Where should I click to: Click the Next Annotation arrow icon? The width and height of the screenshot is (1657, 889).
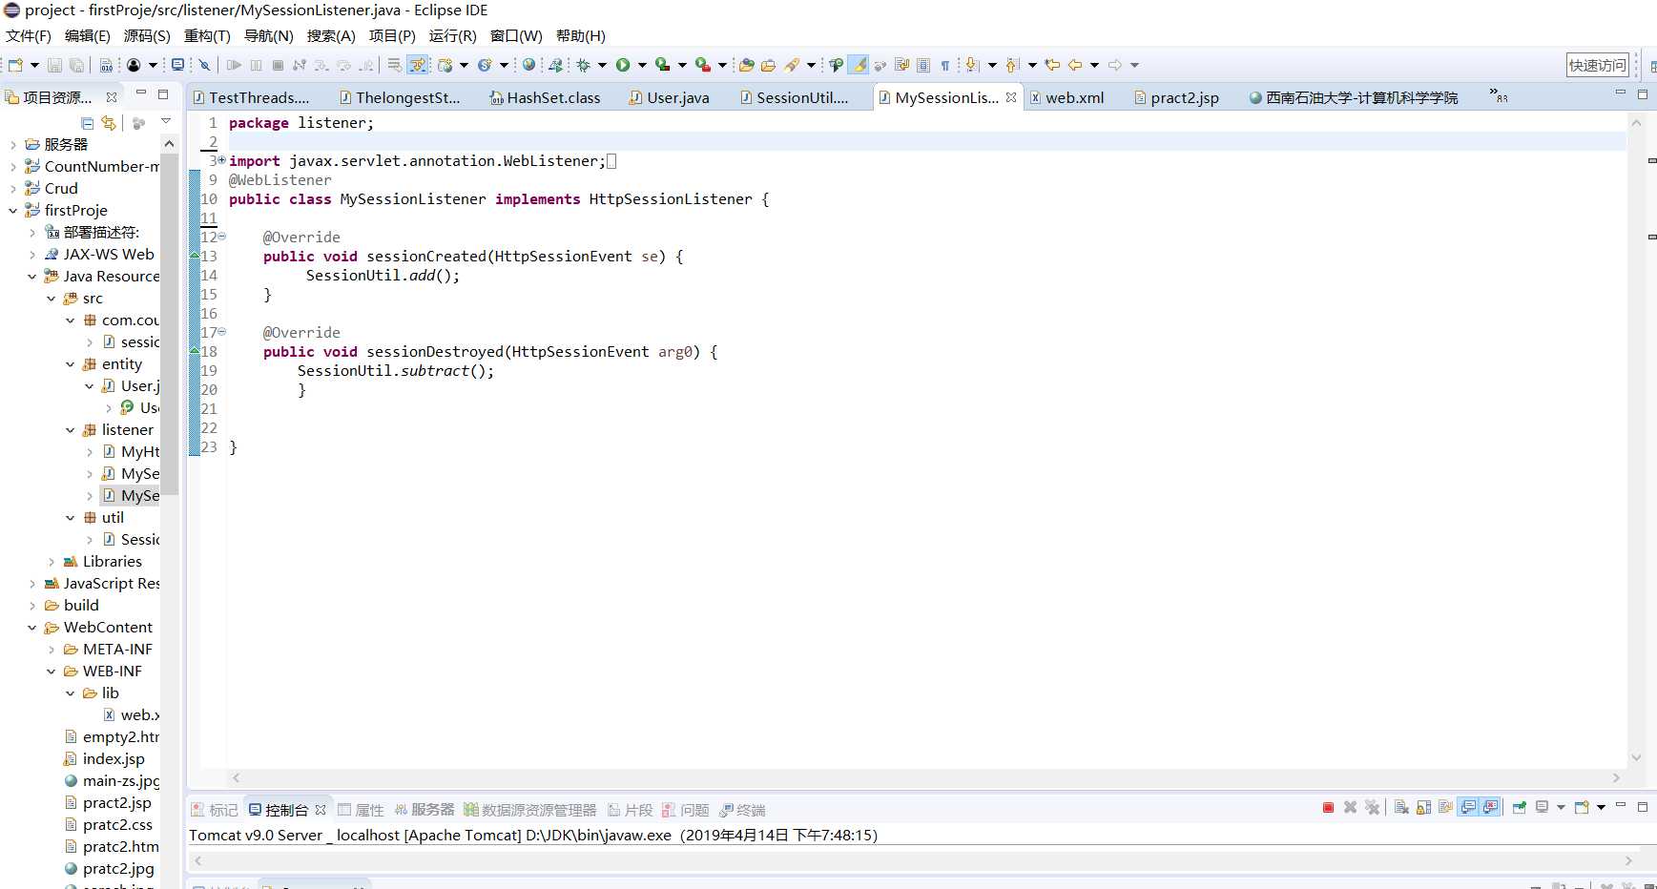[x=972, y=65]
